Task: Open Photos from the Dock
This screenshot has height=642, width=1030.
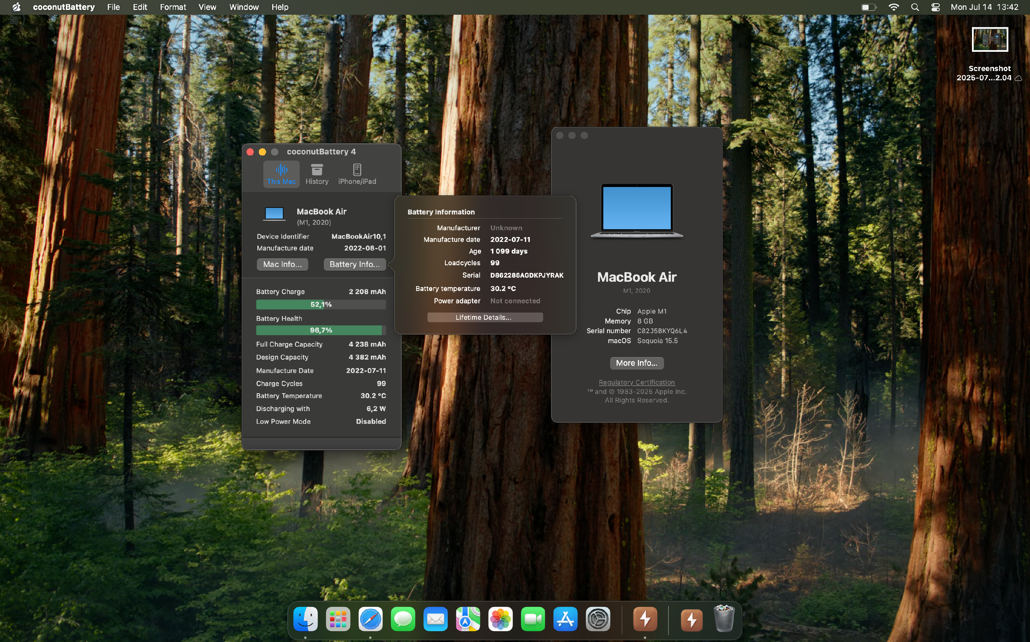Action: (500, 619)
